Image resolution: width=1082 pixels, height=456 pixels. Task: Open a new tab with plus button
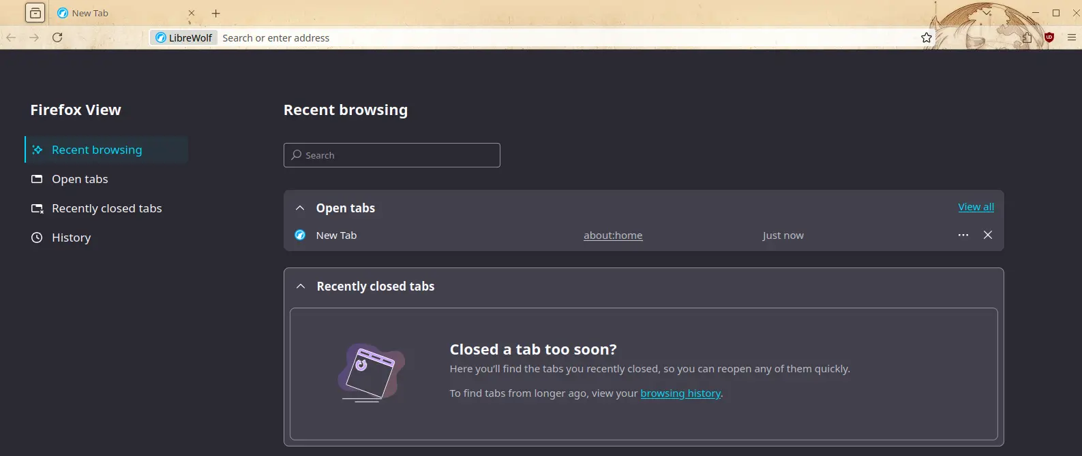(216, 13)
